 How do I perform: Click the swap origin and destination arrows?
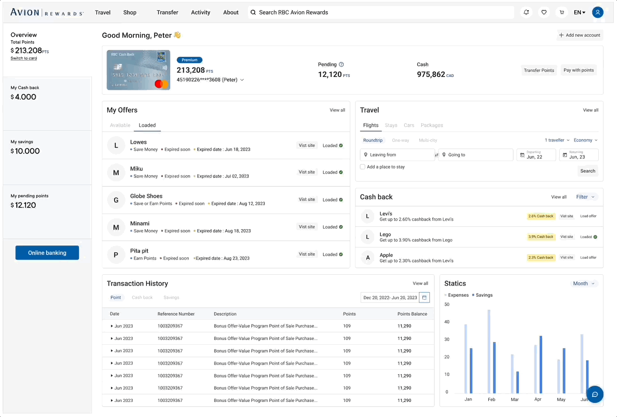(436, 155)
